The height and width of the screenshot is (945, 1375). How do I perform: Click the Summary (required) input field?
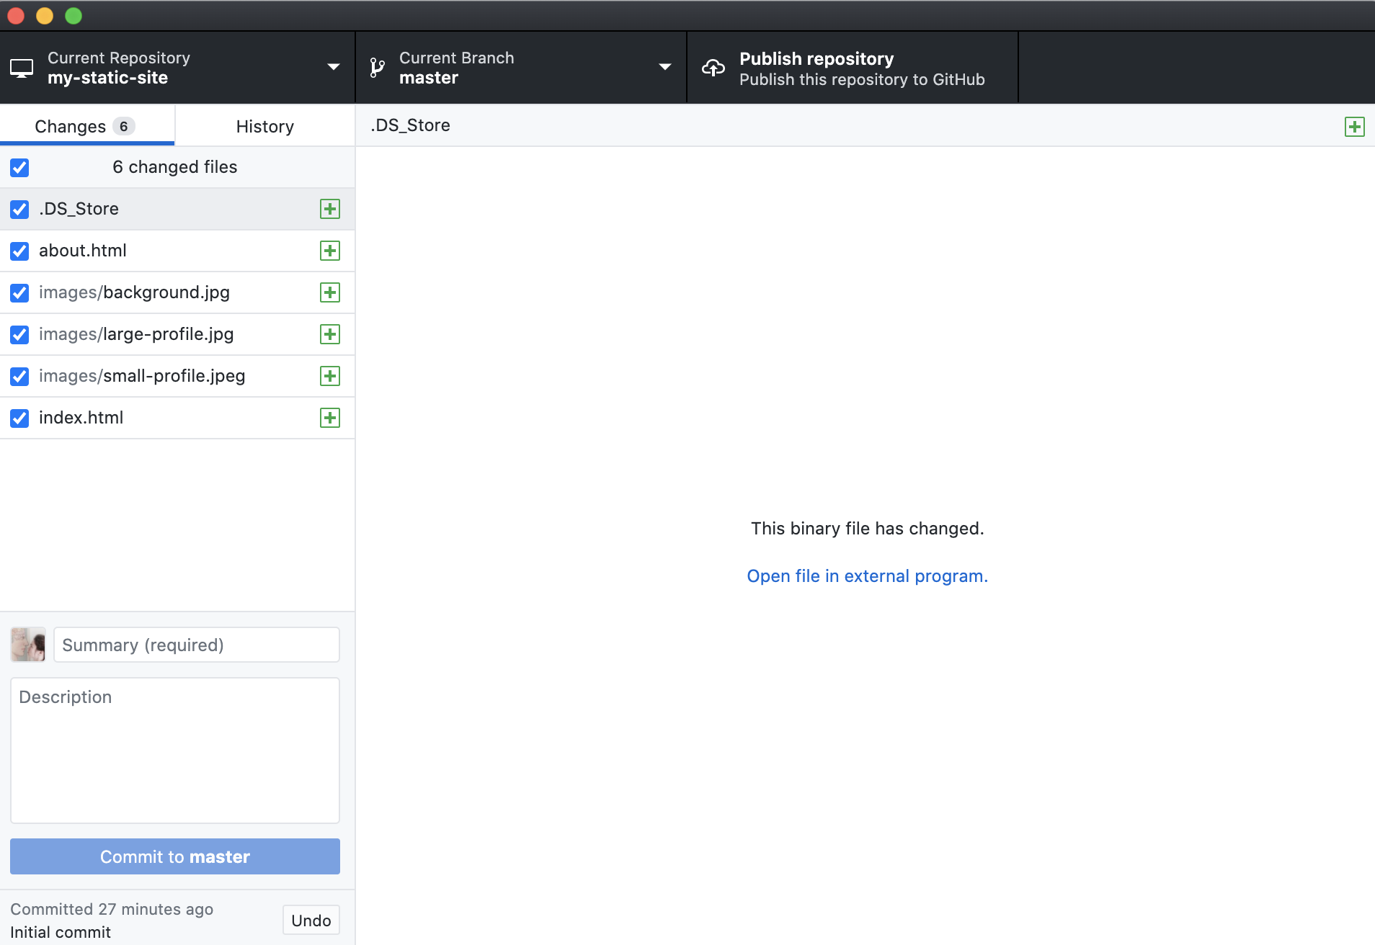196,645
